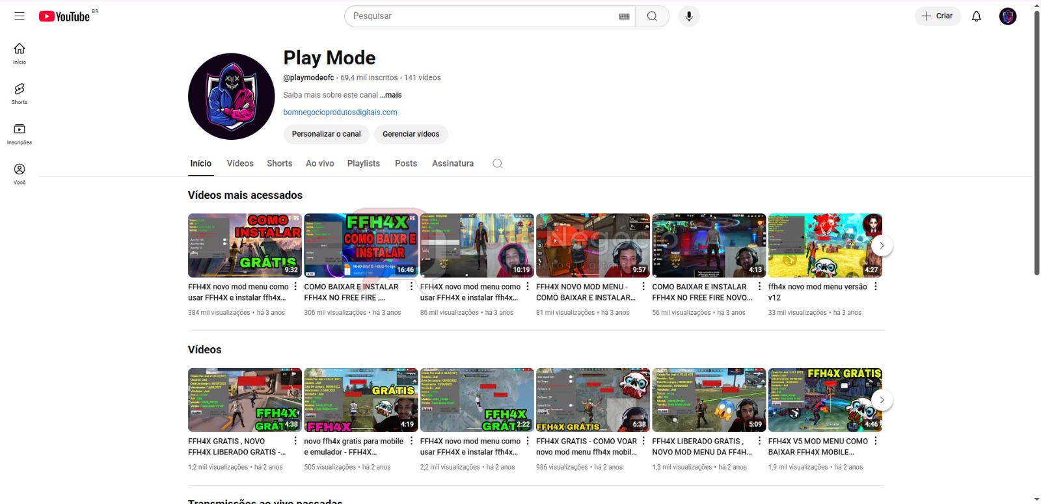1041x504 pixels.
Task: Open title 'COMO BAIXAR E INSTALAR FFH4X NO FREE FIRE NOVO...'
Action: tap(702, 292)
